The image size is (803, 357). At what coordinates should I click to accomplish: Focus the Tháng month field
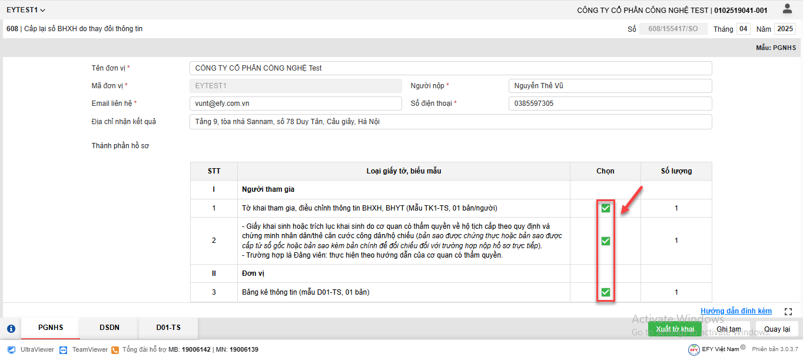(744, 29)
